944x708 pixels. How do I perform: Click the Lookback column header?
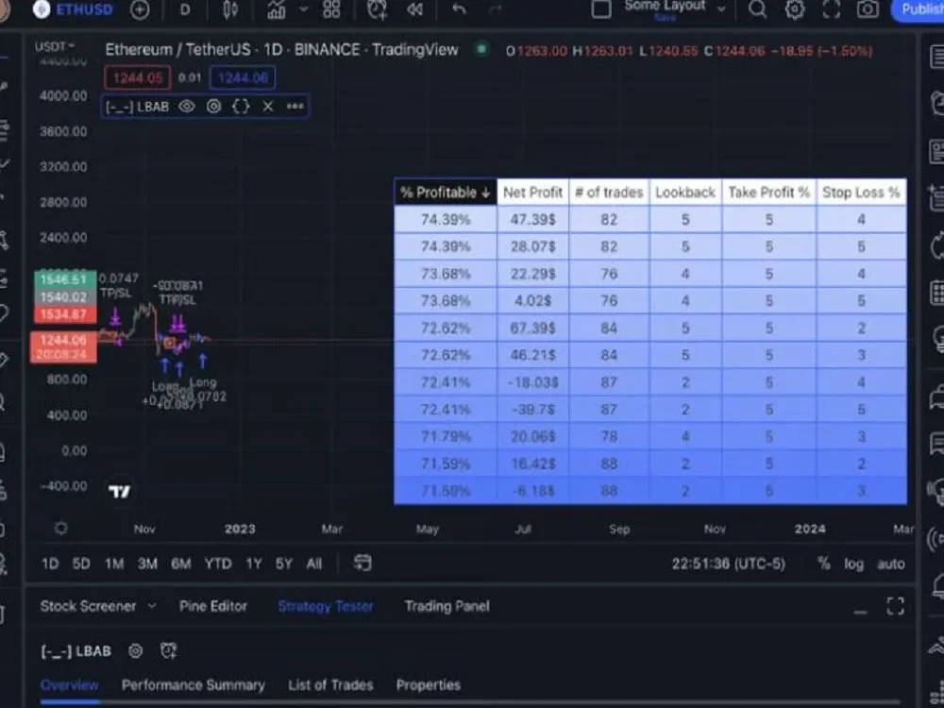point(685,193)
